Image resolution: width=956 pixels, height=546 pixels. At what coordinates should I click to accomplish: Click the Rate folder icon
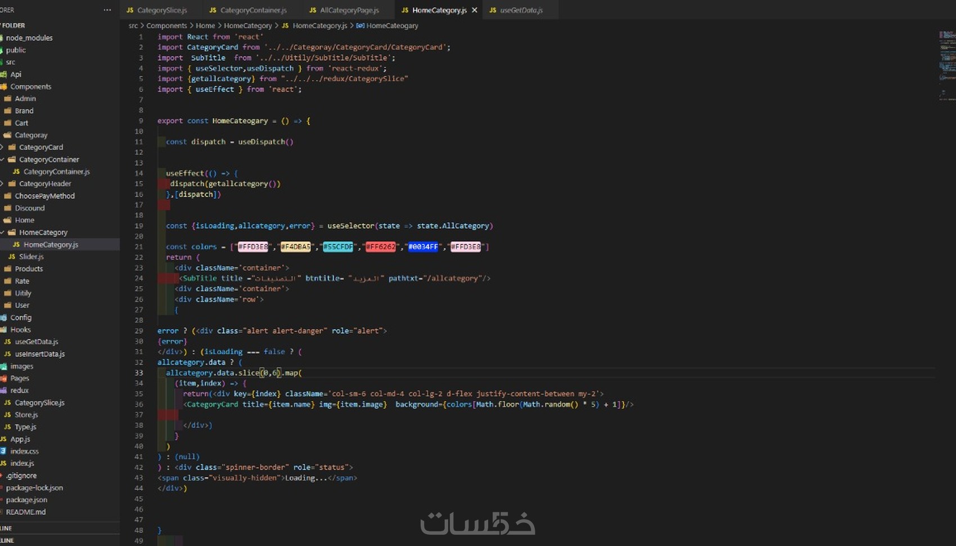(x=8, y=281)
